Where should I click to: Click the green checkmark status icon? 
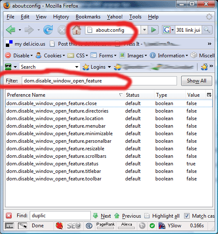pyautogui.click(x=152, y=226)
